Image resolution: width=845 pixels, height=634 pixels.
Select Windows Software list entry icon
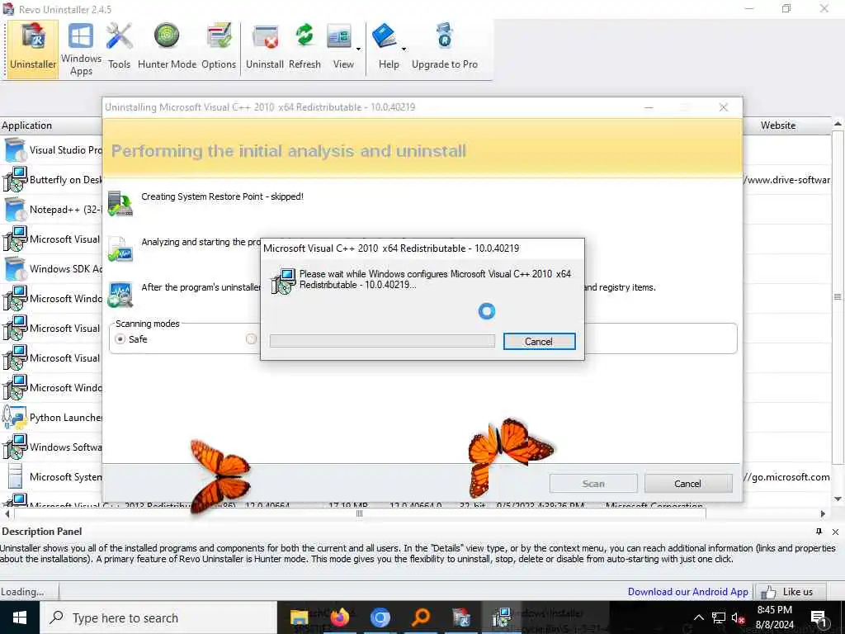(15, 447)
